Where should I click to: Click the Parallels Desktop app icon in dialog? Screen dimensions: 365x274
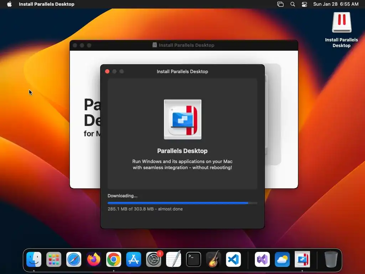[x=182, y=120]
